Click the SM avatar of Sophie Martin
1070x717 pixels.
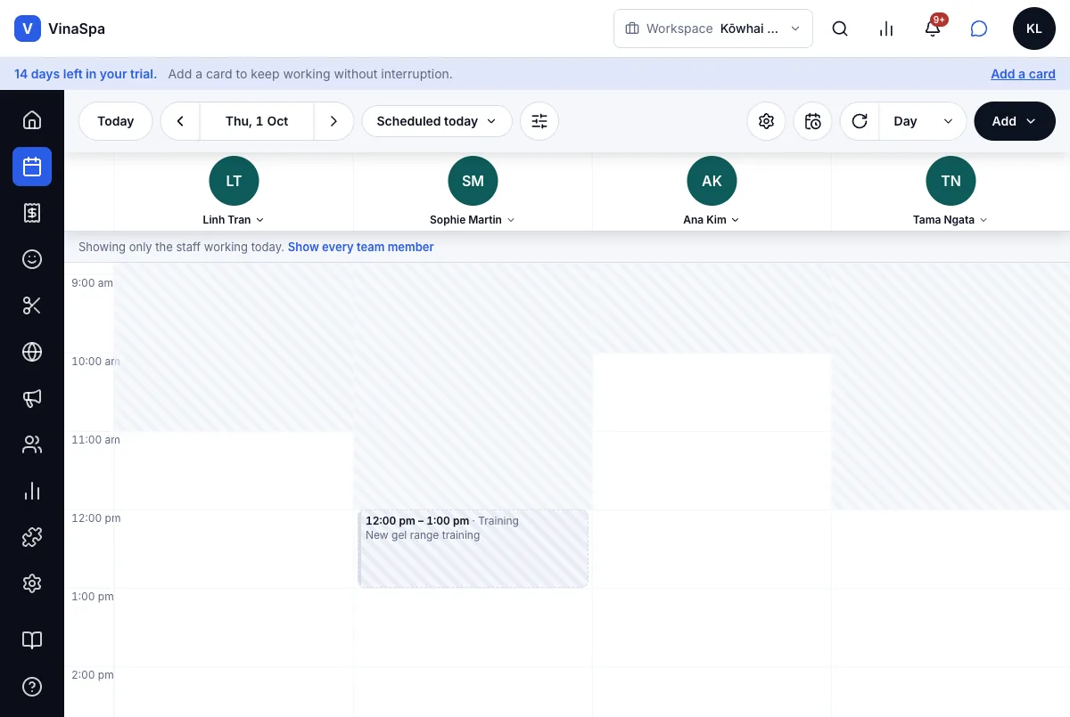(x=473, y=181)
